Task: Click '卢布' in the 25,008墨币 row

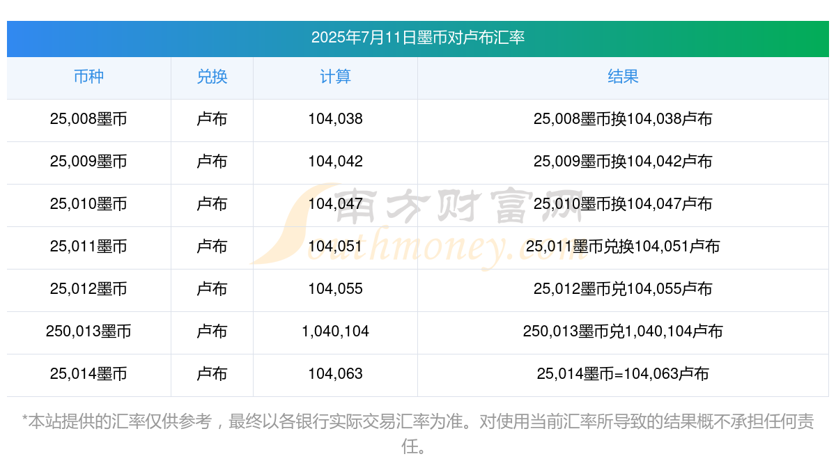Action: [x=212, y=119]
